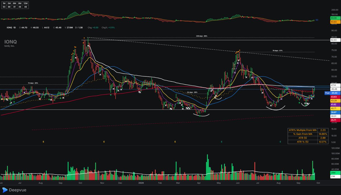Click the Dec label on time axis
Screen dimensions: 341x195
click(x=120, y=183)
